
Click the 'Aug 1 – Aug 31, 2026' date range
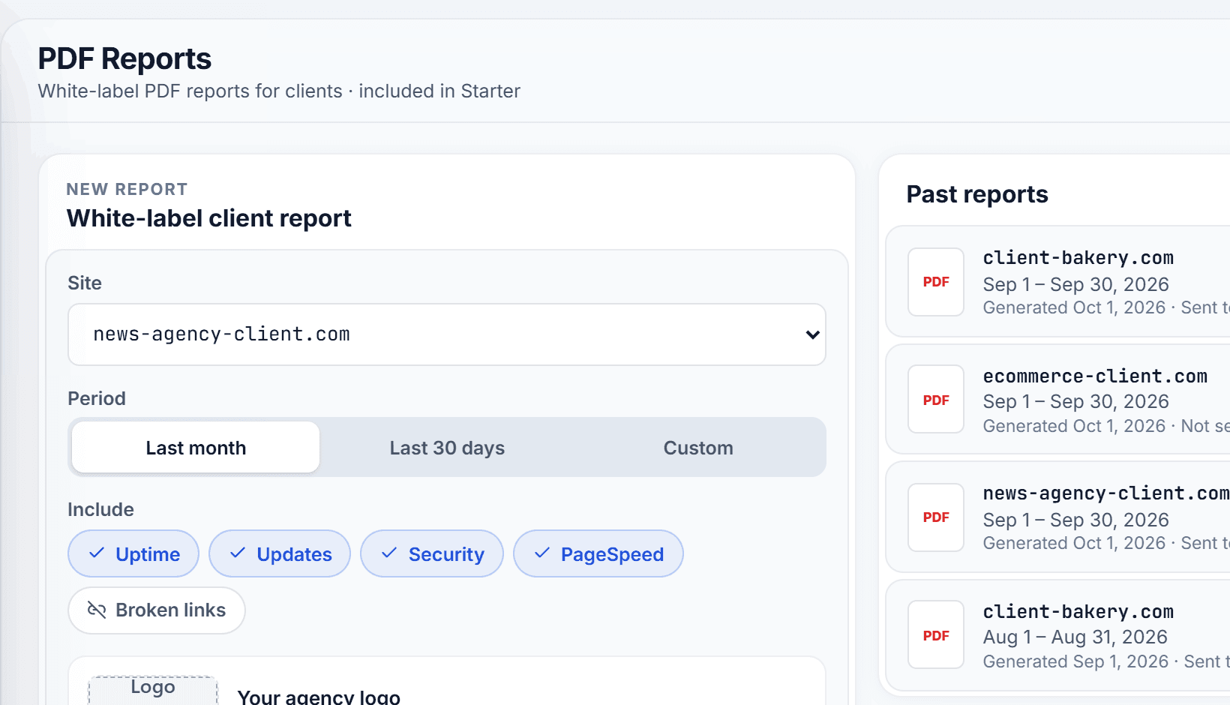pos(1075,637)
